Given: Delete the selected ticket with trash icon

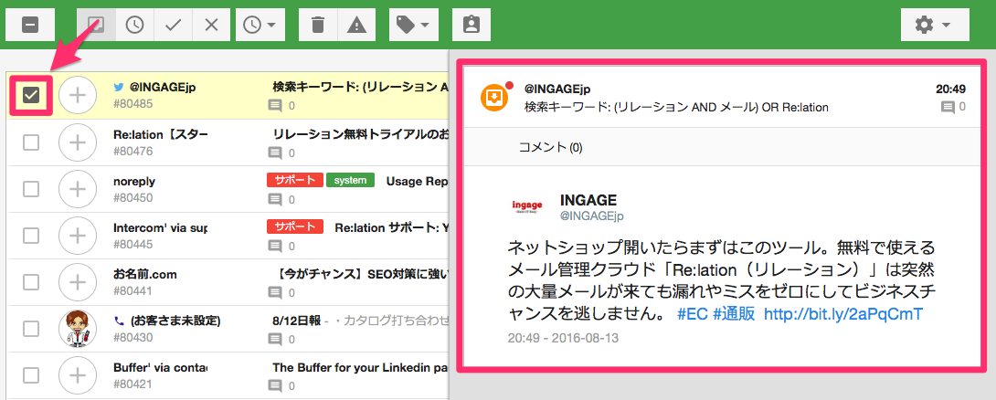Looking at the screenshot, I should (318, 25).
